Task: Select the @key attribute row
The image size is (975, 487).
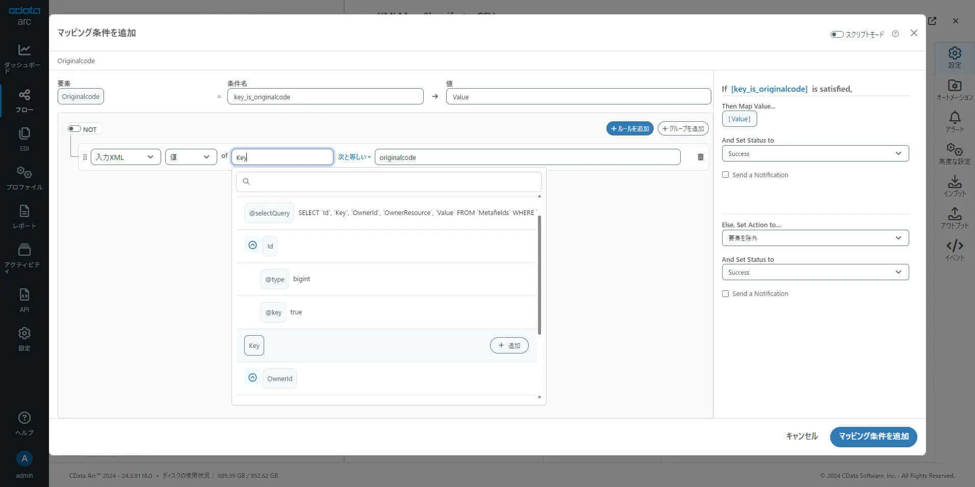Action: point(387,312)
